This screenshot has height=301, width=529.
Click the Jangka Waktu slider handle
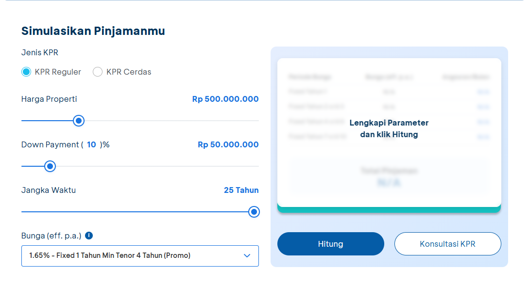[x=254, y=212]
